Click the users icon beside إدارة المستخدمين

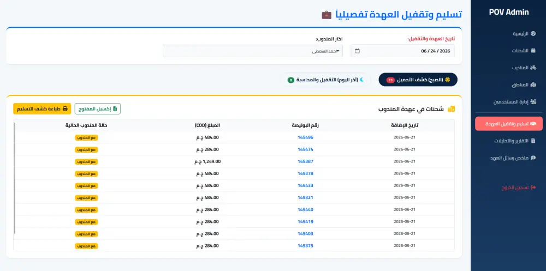(533, 102)
